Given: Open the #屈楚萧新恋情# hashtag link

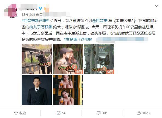Looking at the screenshot, I should point(35,21).
